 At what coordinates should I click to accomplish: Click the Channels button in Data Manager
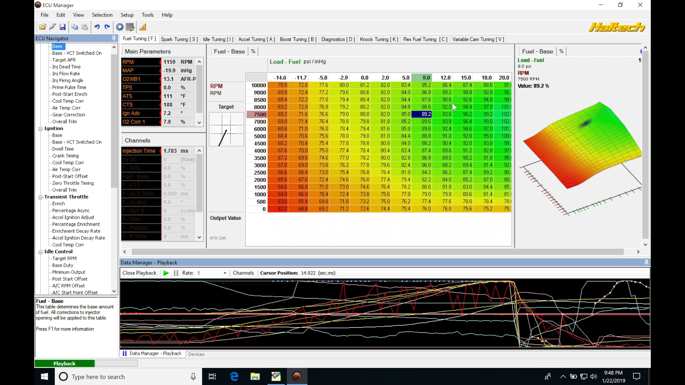click(243, 273)
